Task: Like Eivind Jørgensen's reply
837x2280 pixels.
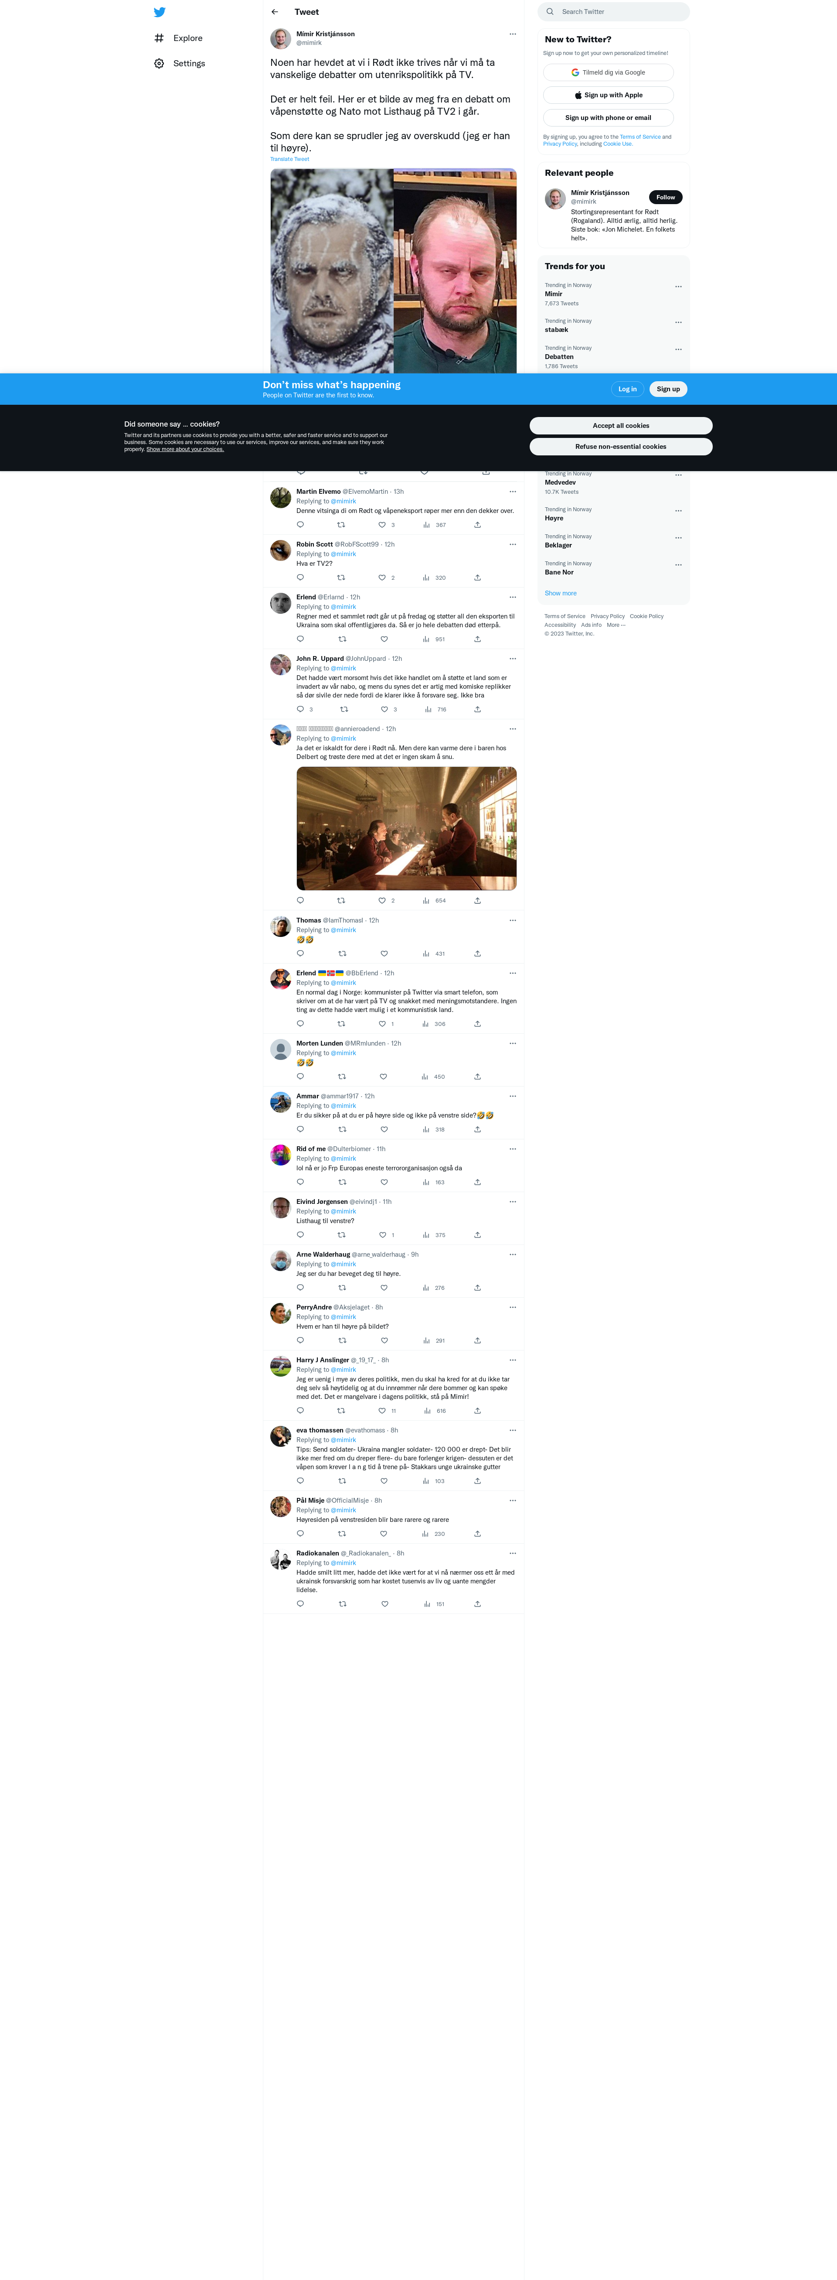Action: 382,1235
